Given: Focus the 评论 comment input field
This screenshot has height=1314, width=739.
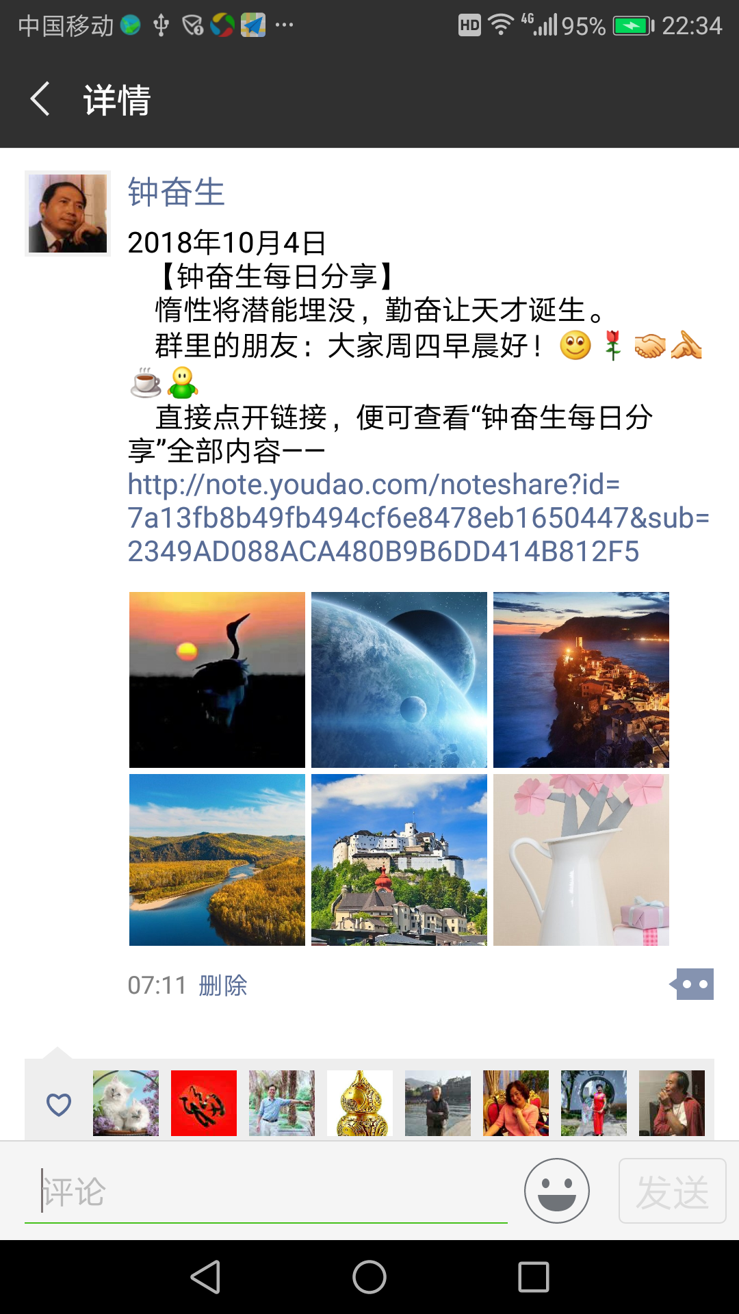Looking at the screenshot, I should (266, 1191).
